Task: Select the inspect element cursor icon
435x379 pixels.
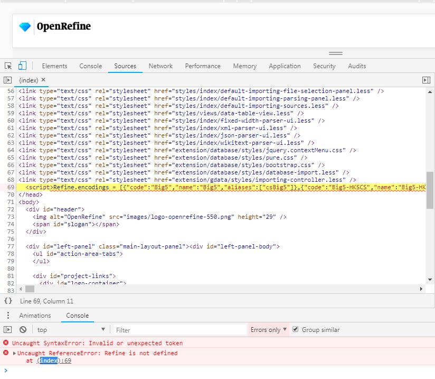Action: (x=9, y=66)
